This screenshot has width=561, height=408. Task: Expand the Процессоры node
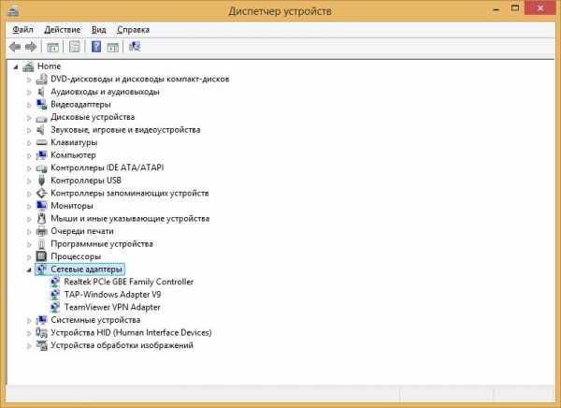click(x=29, y=256)
